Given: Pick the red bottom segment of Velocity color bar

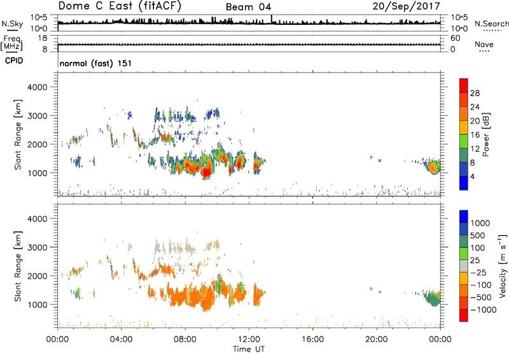Looking at the screenshot, I should (464, 315).
